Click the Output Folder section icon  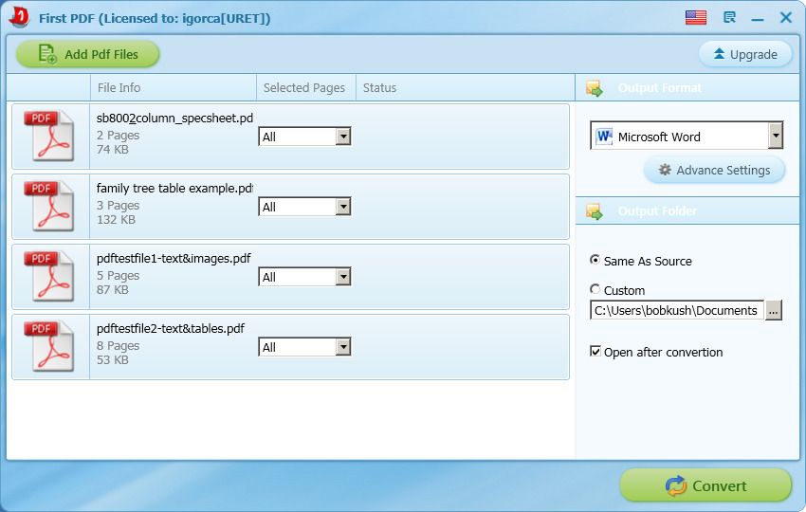point(595,210)
